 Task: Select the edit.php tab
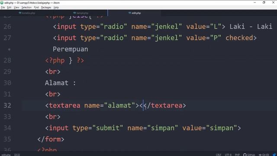(x=135, y=13)
